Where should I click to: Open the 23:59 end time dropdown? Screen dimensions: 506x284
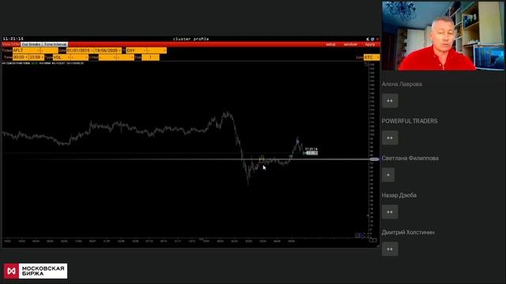click(x=36, y=58)
